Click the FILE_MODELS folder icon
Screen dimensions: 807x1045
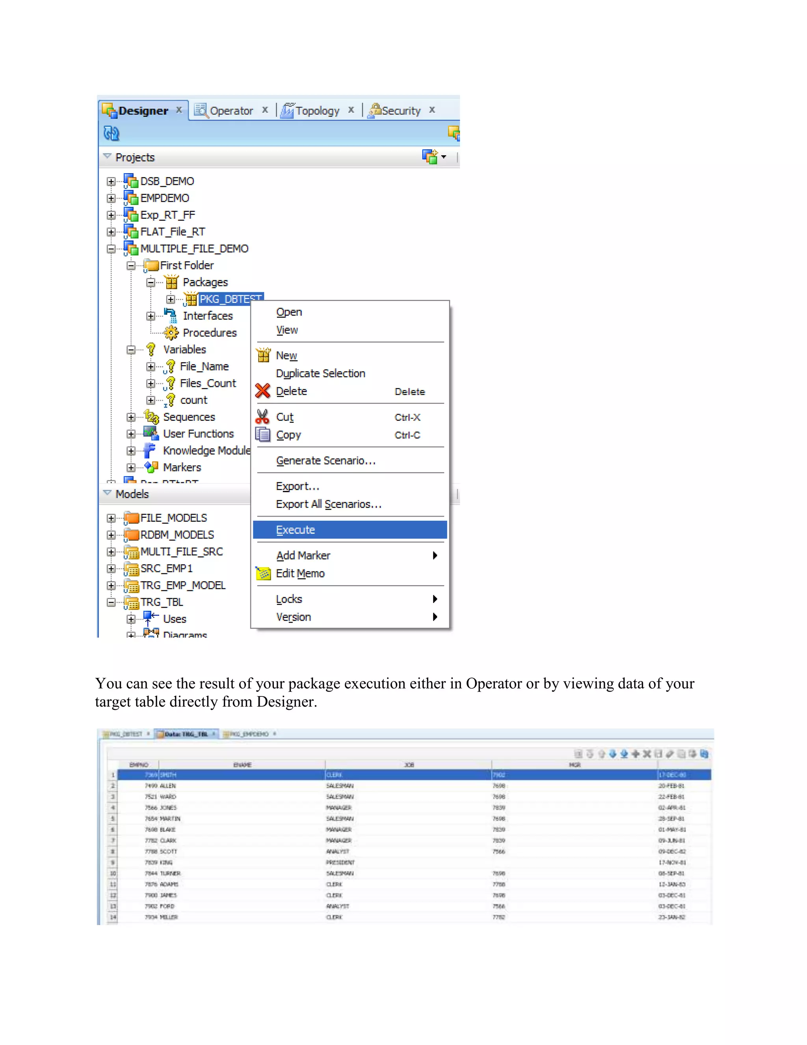131,518
